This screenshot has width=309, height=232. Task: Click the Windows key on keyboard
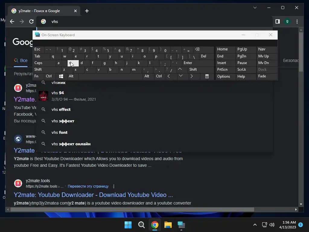pos(61,76)
